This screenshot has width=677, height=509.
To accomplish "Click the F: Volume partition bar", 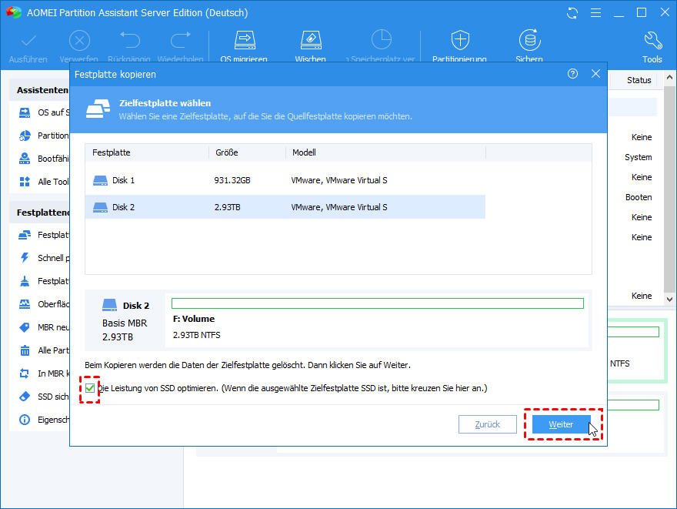I will pyautogui.click(x=378, y=303).
